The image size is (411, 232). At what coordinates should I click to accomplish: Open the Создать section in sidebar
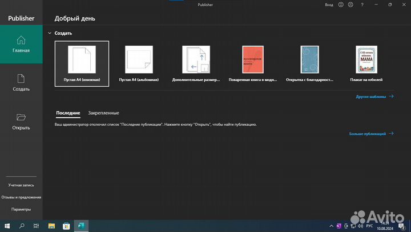pyautogui.click(x=21, y=83)
